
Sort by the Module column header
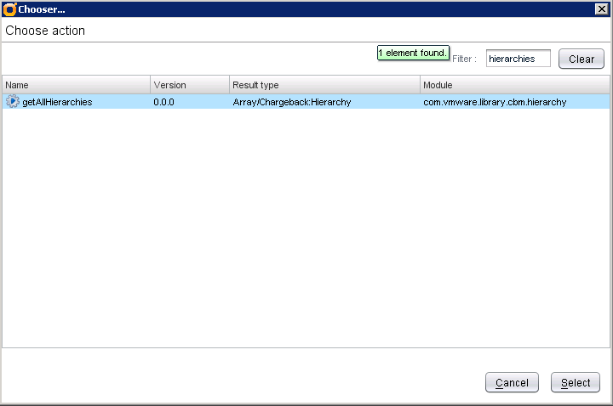(514, 85)
